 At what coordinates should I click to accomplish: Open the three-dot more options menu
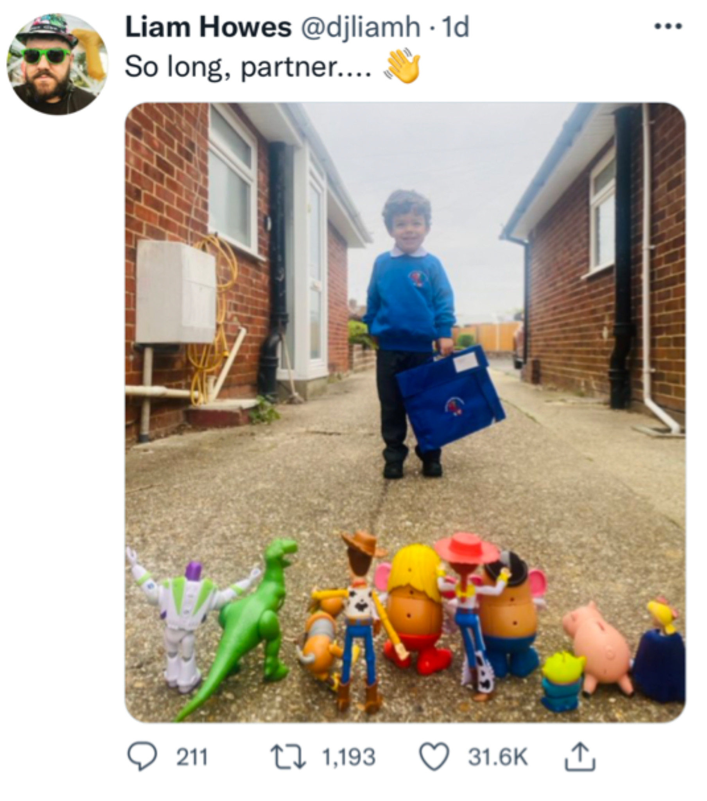(668, 27)
